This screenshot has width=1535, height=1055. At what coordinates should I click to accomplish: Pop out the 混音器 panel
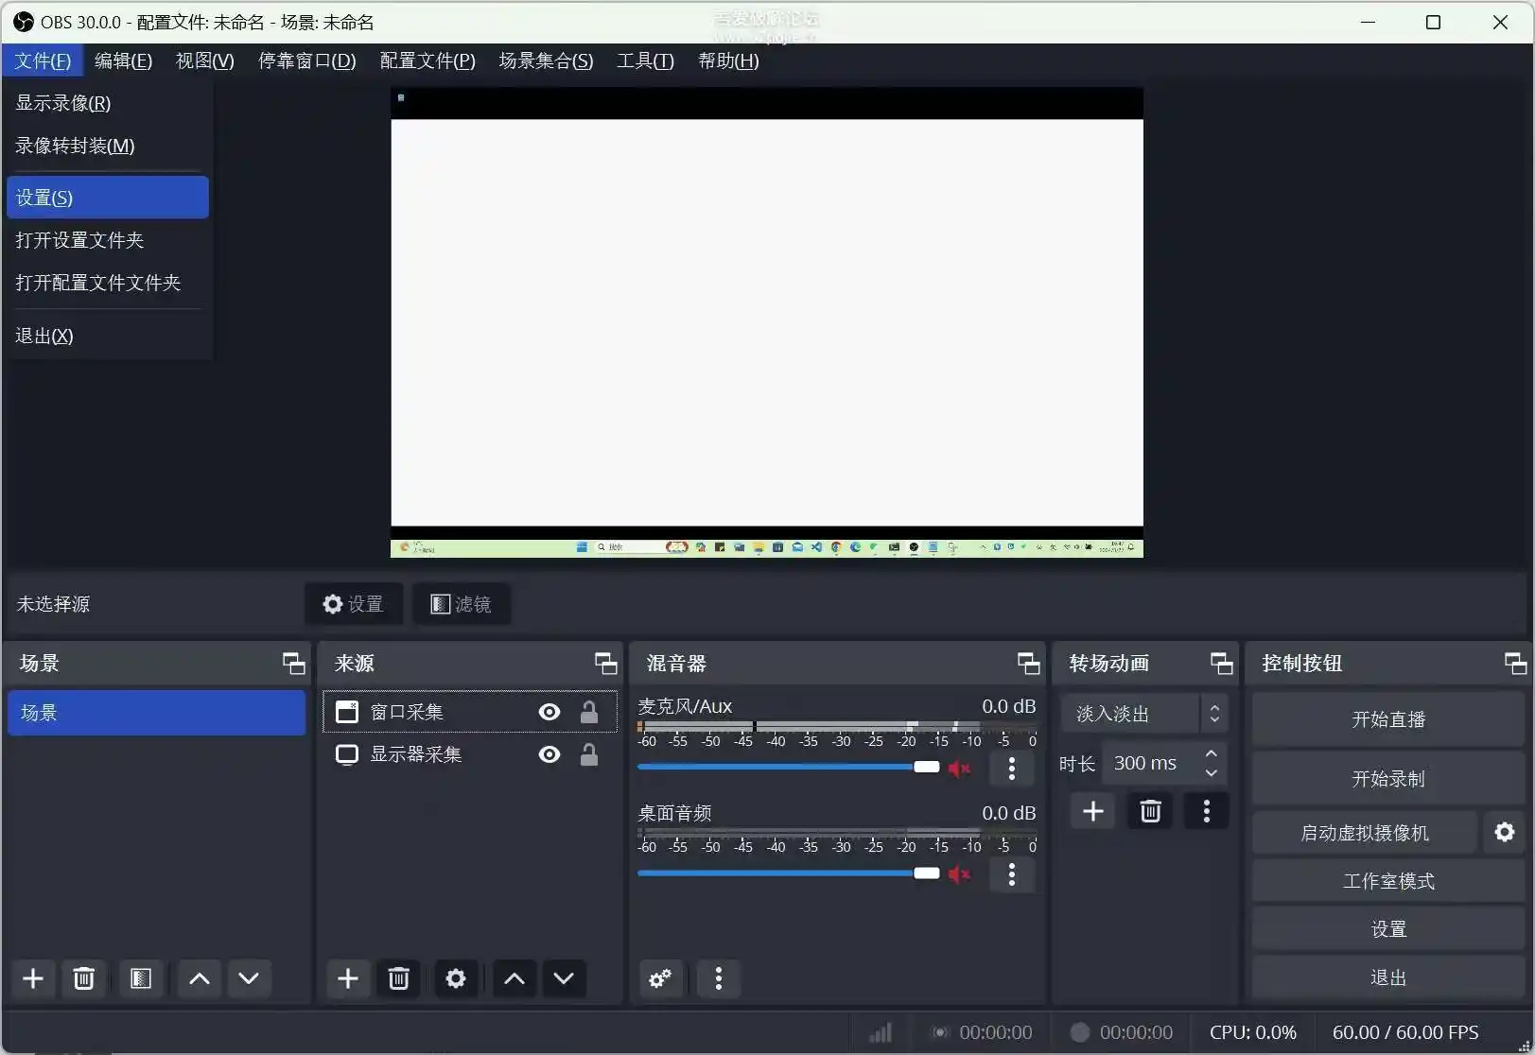[1028, 663]
